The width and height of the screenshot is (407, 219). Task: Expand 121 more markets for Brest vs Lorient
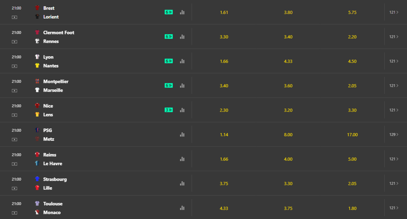point(394,12)
